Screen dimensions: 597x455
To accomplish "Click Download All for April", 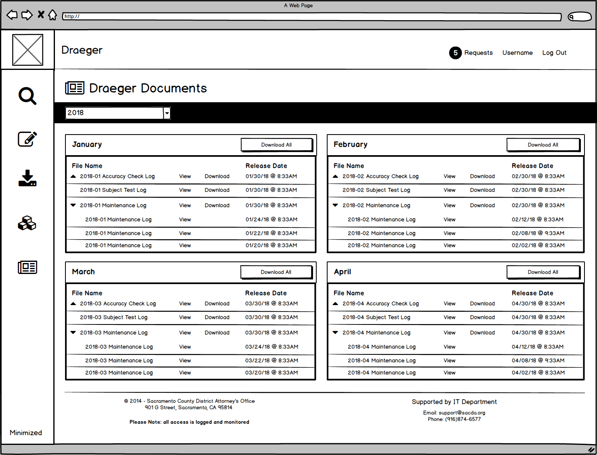I will click(x=543, y=272).
